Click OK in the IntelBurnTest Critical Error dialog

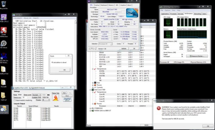coord(208,126)
